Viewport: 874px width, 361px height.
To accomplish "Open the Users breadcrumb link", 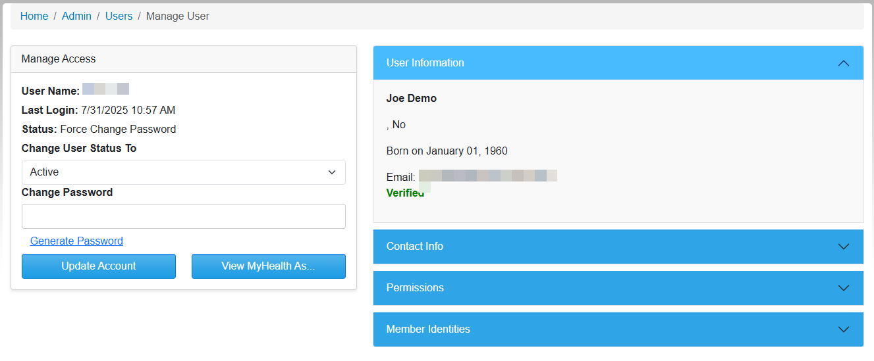I will (119, 16).
